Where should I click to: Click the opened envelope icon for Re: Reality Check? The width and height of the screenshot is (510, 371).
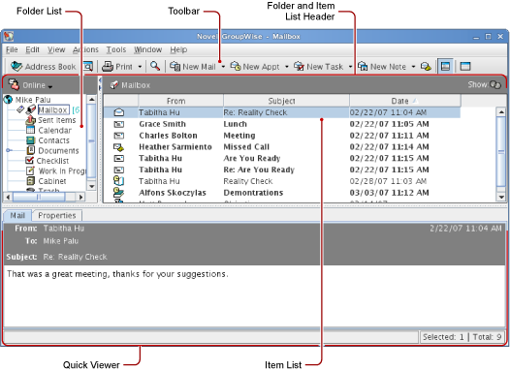coord(119,112)
